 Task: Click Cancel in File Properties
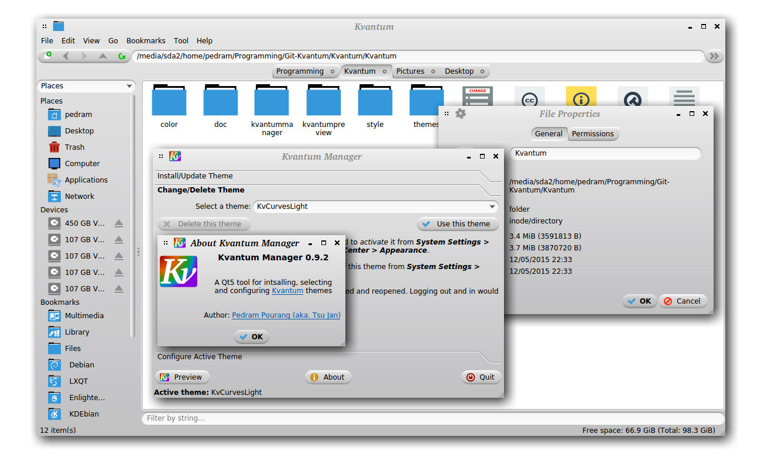click(x=683, y=301)
